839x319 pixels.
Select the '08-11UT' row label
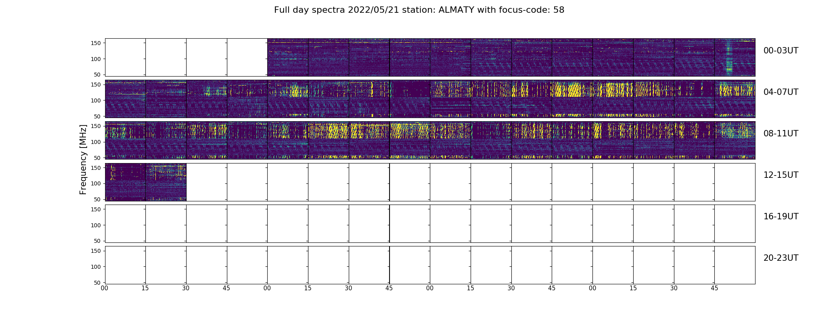(x=781, y=134)
